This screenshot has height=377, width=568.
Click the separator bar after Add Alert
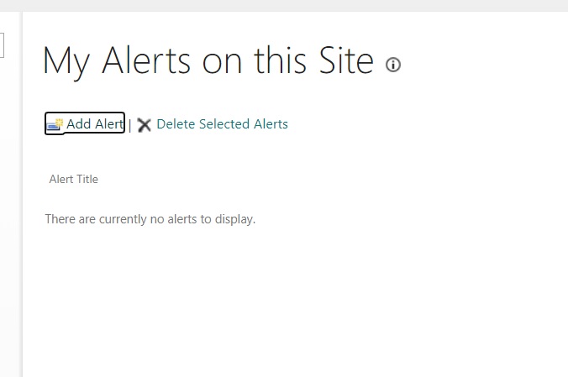click(130, 125)
